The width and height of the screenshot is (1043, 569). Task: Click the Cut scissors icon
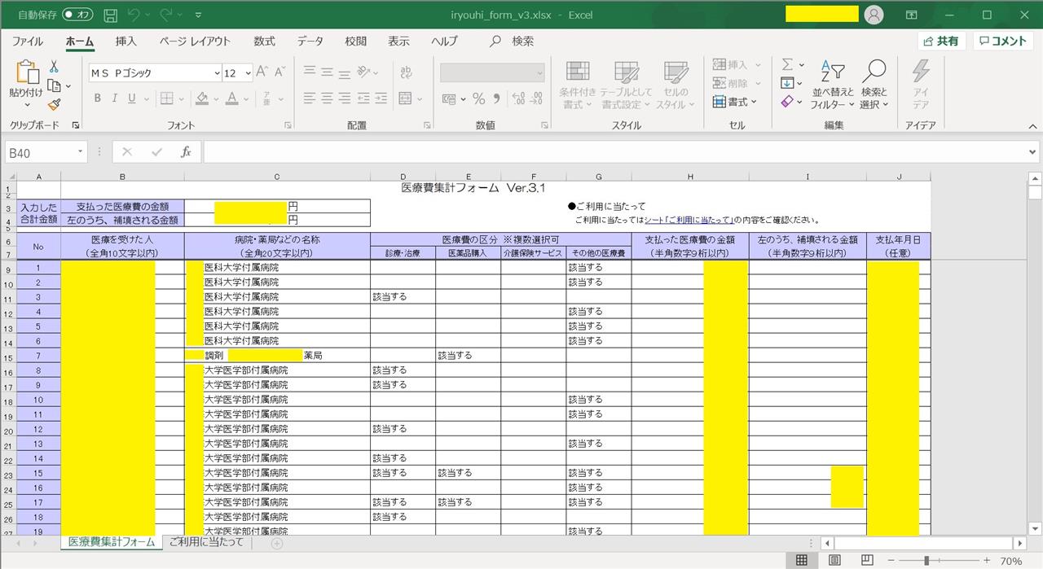pos(54,67)
